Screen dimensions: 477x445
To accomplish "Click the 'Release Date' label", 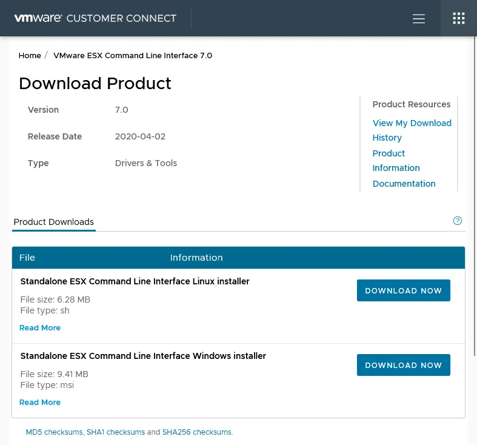I will coord(55,136).
